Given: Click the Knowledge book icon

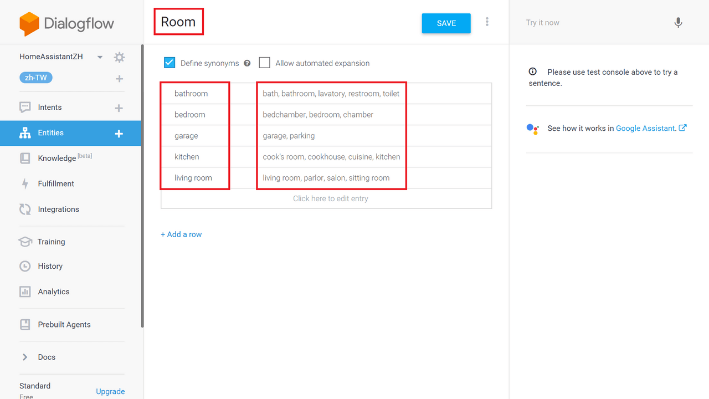Looking at the screenshot, I should pos(25,158).
